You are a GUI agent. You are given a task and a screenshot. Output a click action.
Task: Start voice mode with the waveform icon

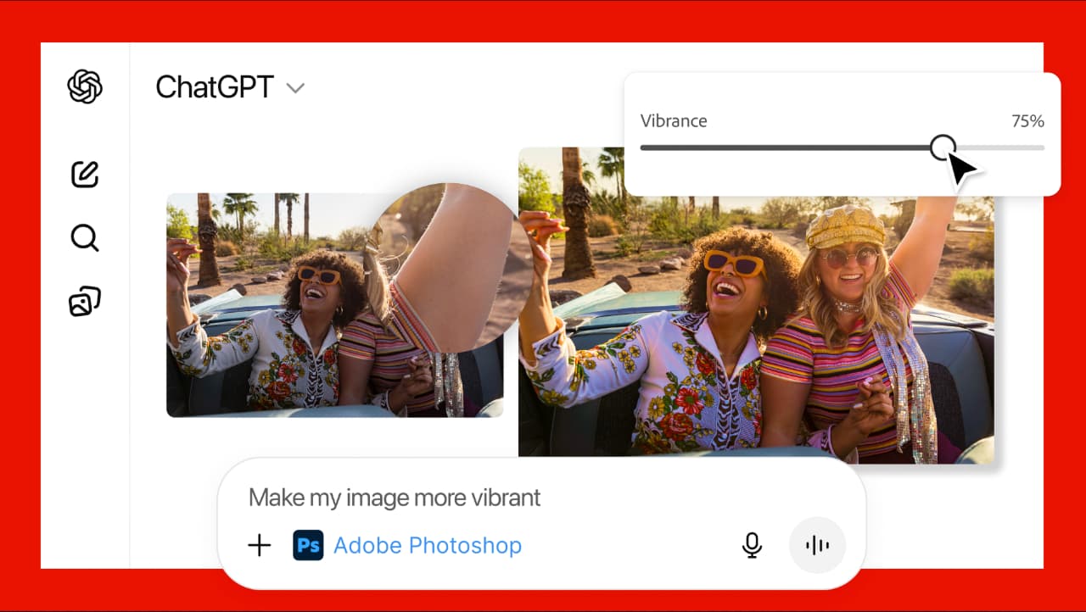pos(816,545)
